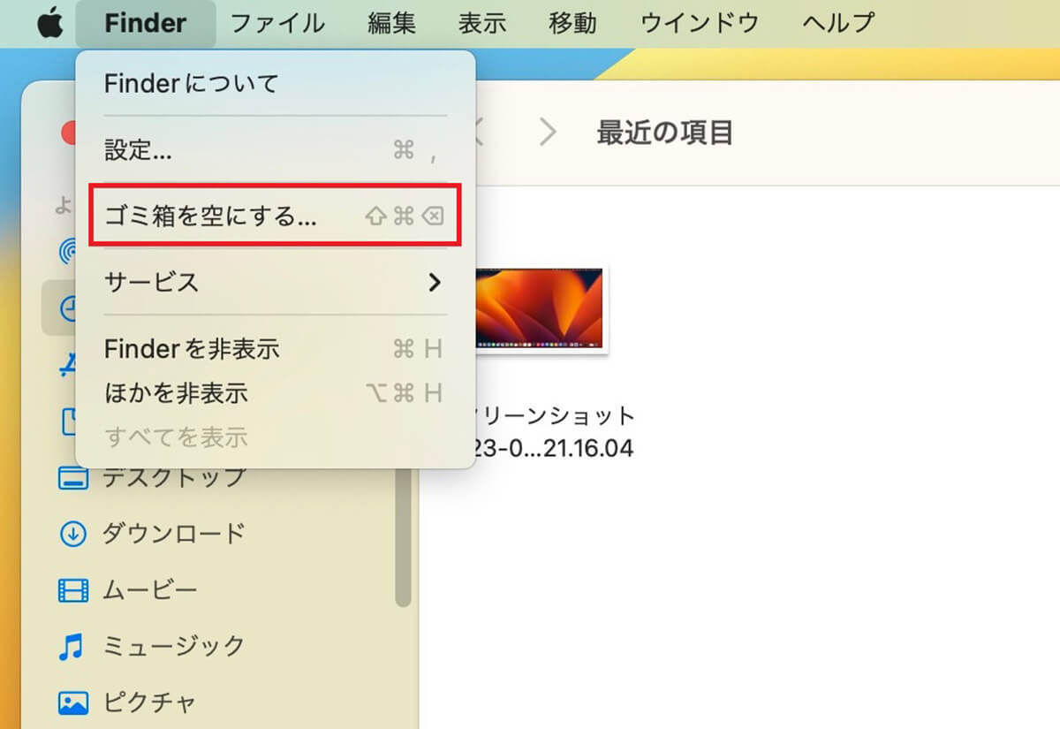Select the screenshot thumbnail
Image resolution: width=1060 pixels, height=729 pixels.
tap(539, 309)
